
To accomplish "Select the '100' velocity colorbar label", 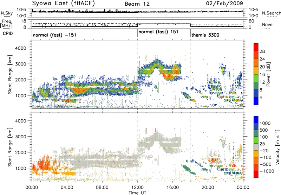I will coord(264,137).
